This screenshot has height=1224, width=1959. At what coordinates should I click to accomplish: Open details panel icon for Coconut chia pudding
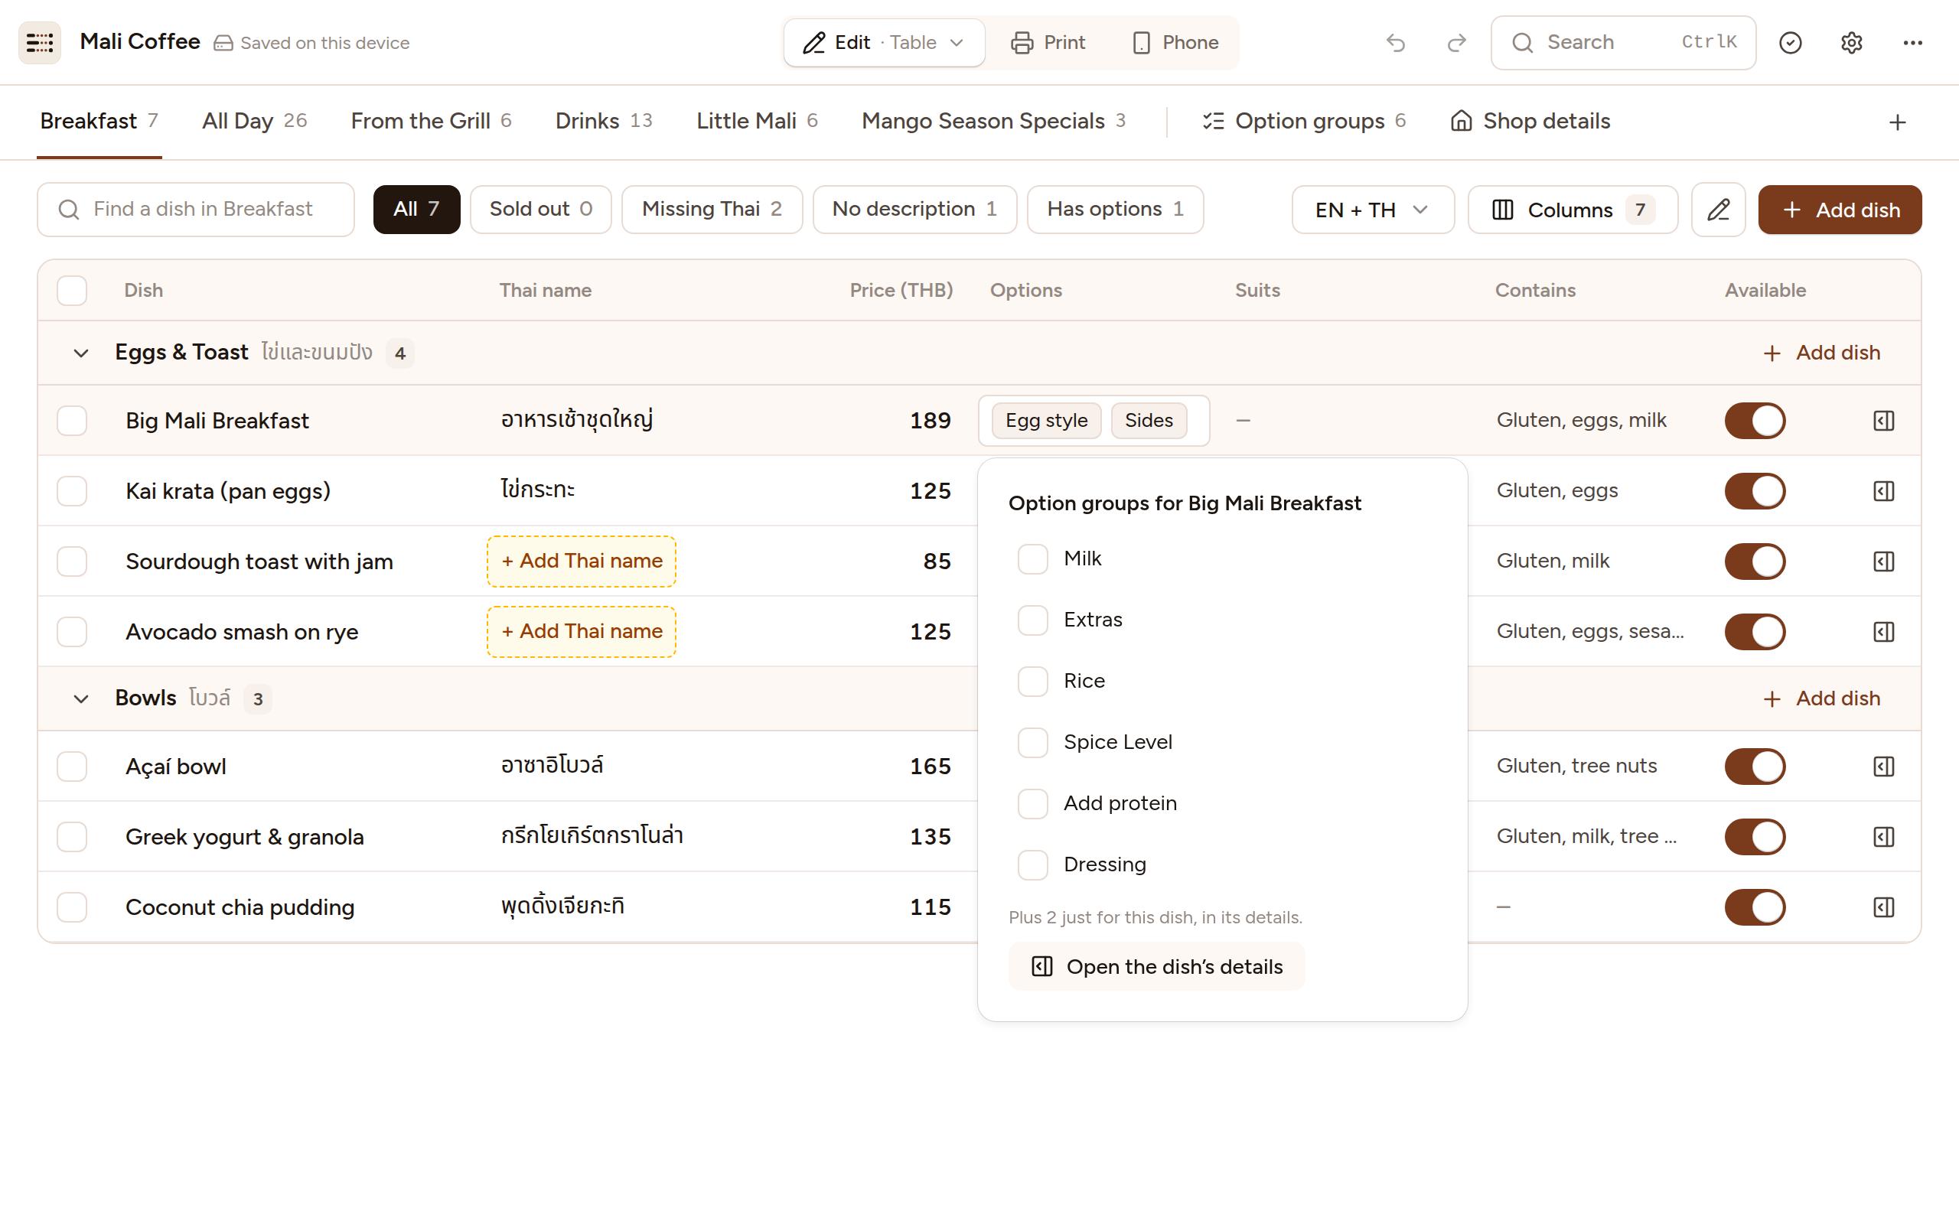click(1884, 907)
